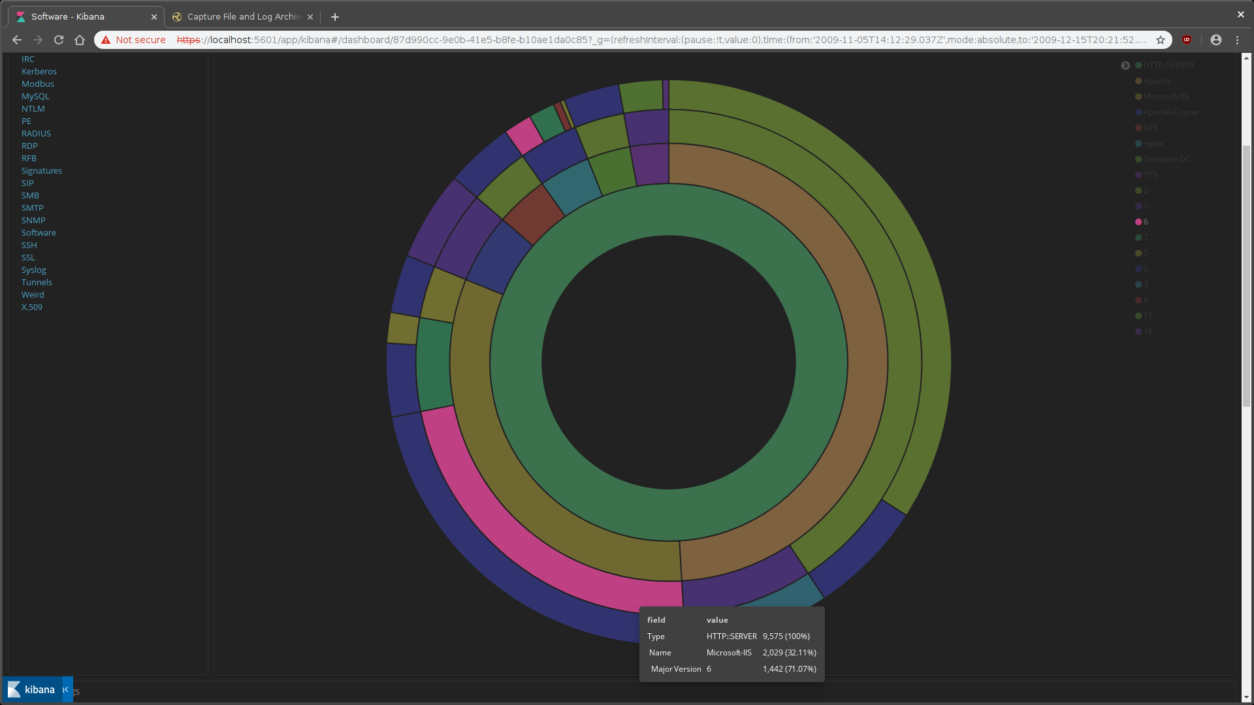The width and height of the screenshot is (1254, 705).
Task: Toggle the Apache legend color dot
Action: click(x=1138, y=81)
